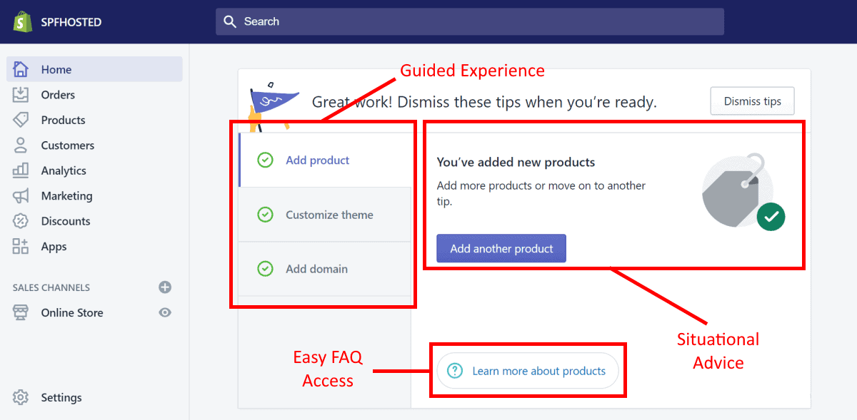857x420 pixels.
Task: Click the magnifier icon in Search
Action: click(230, 21)
